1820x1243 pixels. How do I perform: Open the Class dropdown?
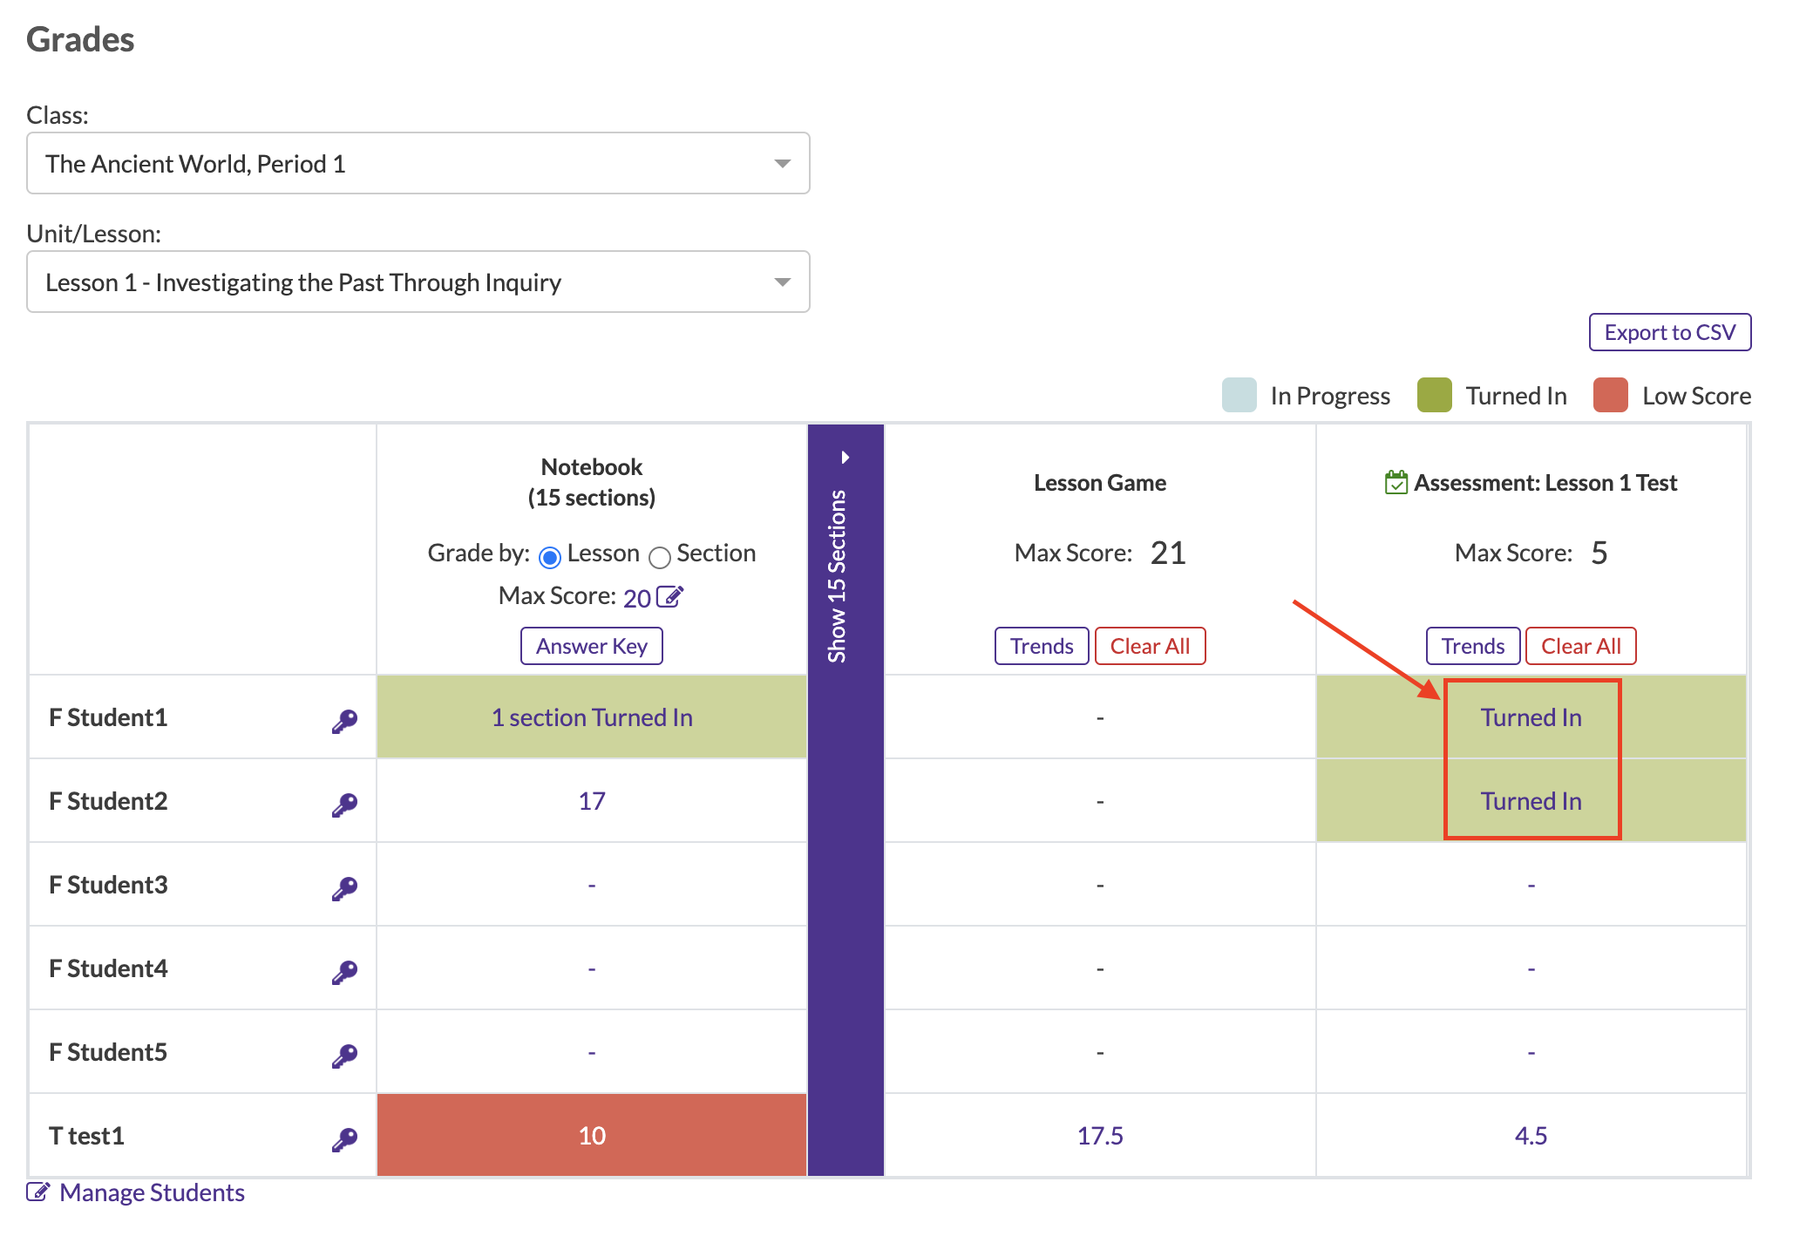[x=418, y=163]
